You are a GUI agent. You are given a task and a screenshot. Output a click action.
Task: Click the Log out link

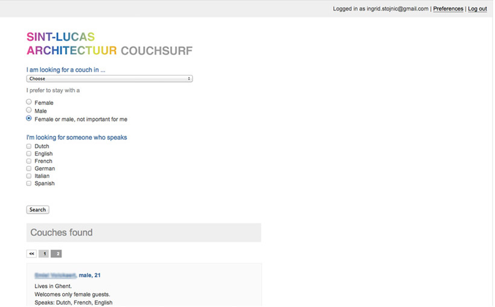[477, 9]
